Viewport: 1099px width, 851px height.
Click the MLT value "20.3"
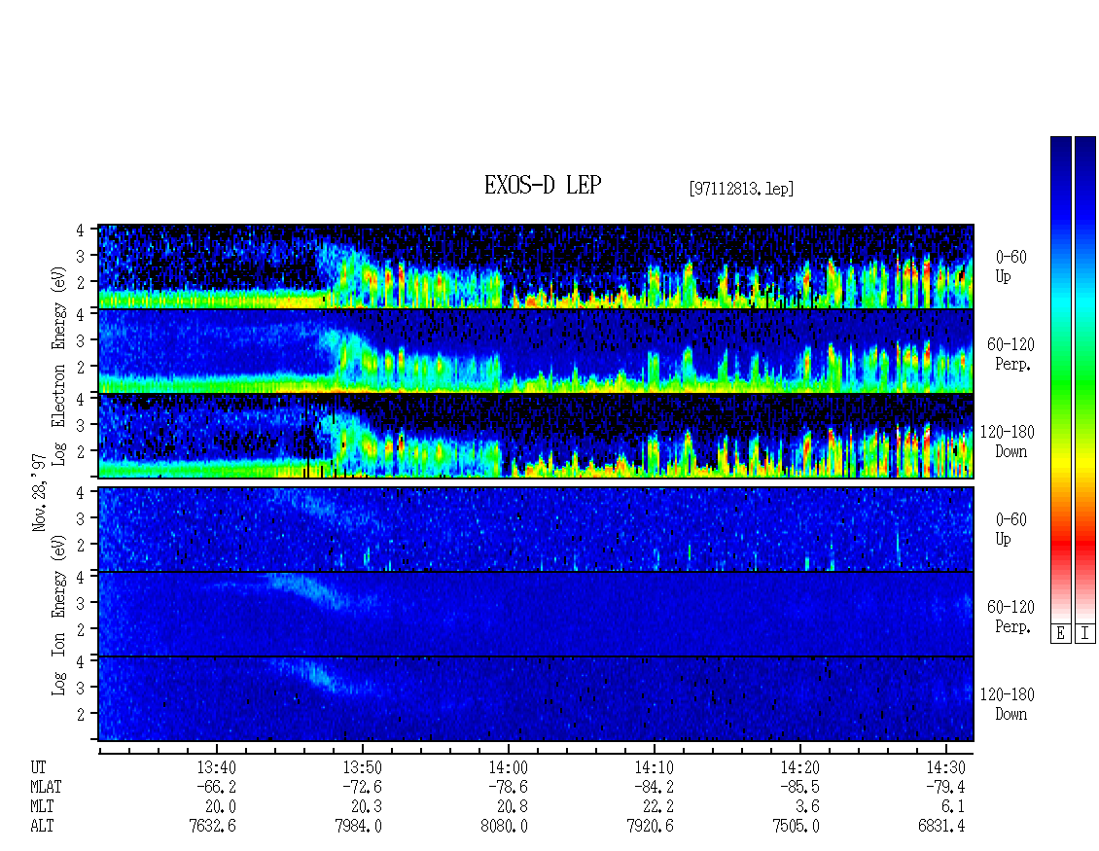pos(366,807)
